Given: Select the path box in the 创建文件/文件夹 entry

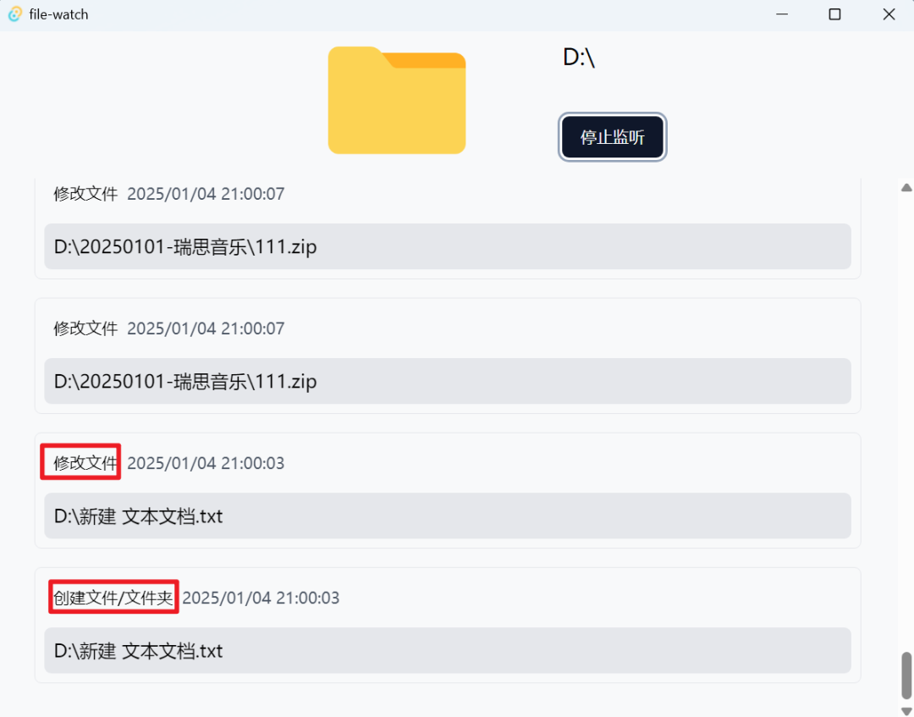Looking at the screenshot, I should pos(448,650).
